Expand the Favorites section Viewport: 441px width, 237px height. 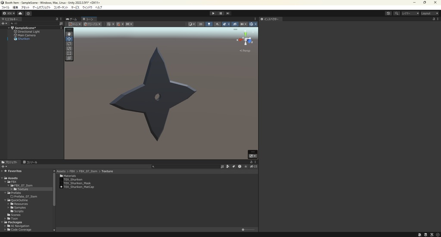click(x=2, y=171)
